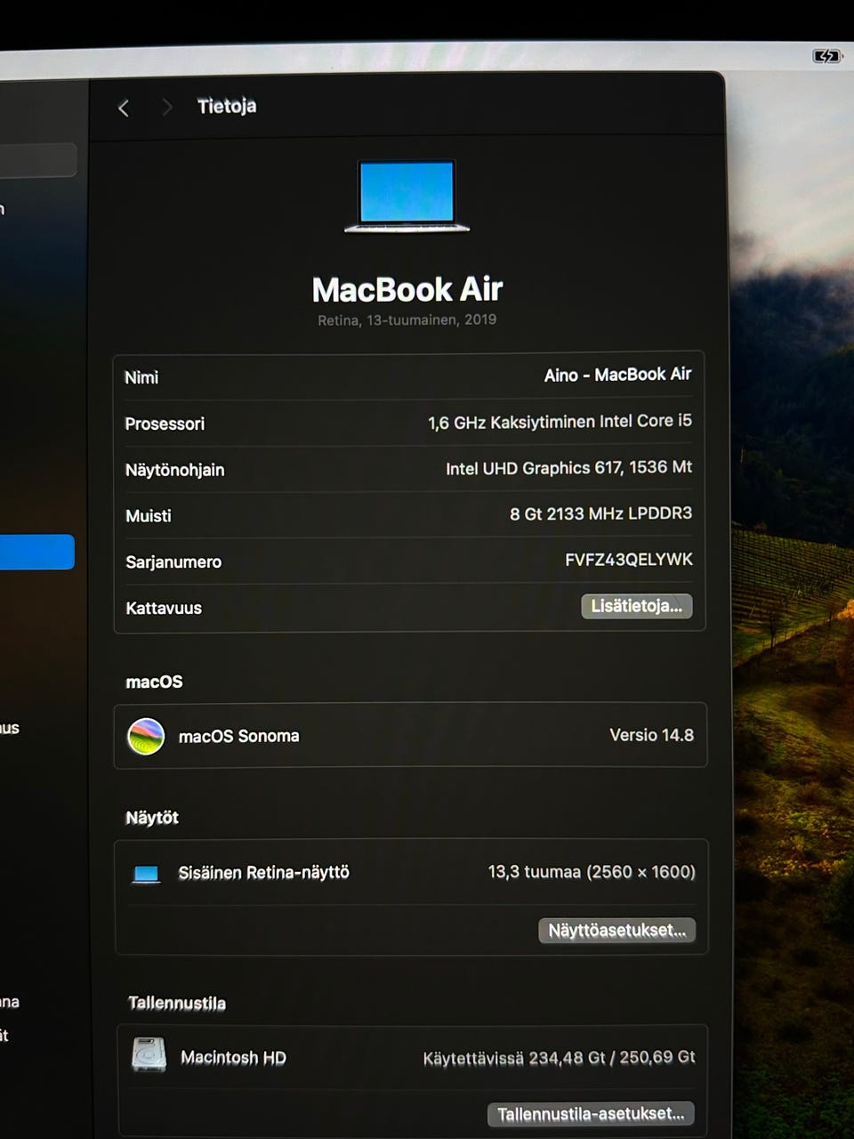Click the Nimi label
This screenshot has height=1139, width=854.
click(141, 377)
